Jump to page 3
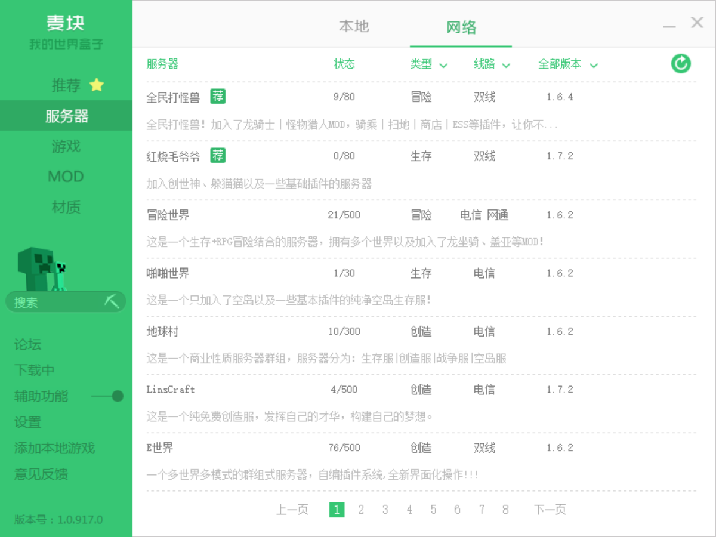 pos(385,510)
